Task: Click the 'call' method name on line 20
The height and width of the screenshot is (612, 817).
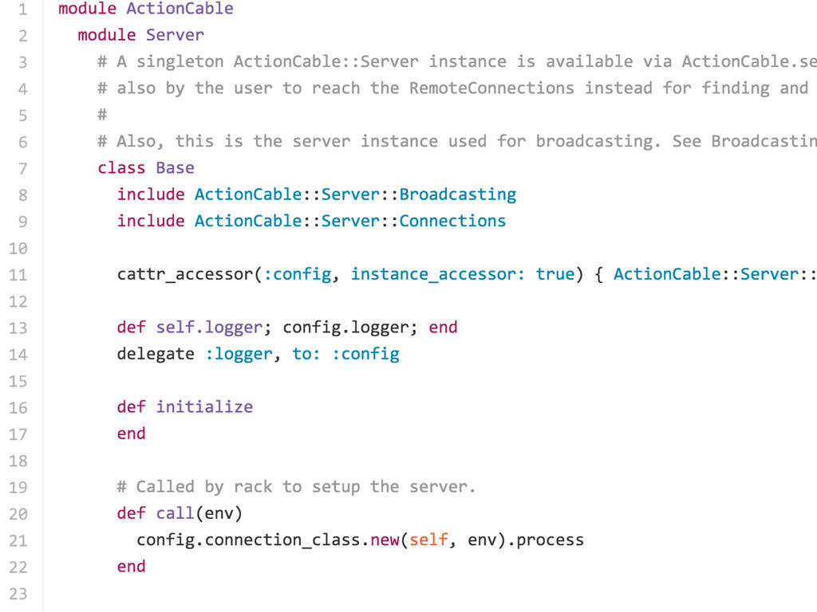Action: 175,513
